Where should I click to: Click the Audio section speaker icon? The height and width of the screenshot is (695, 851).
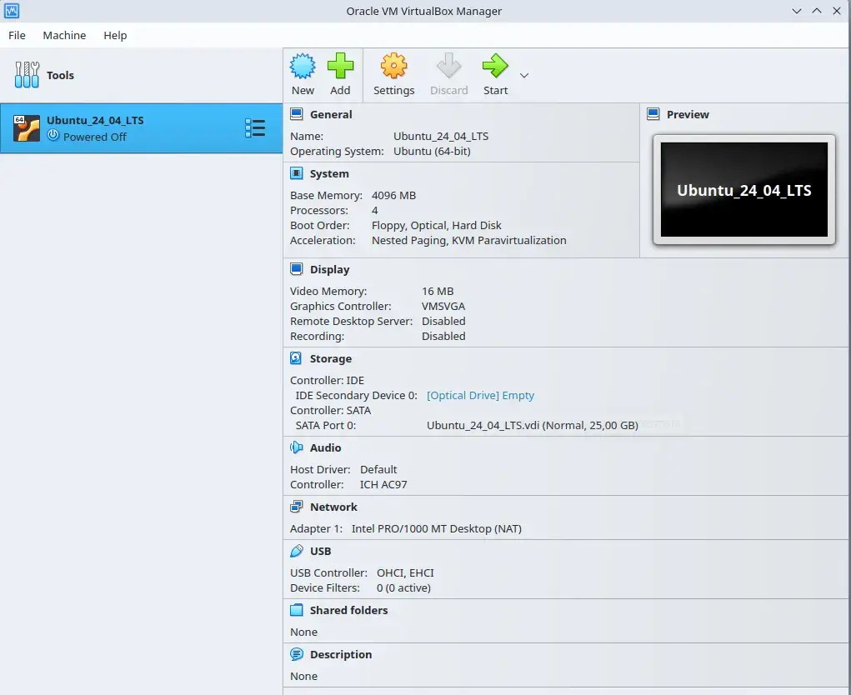296,447
